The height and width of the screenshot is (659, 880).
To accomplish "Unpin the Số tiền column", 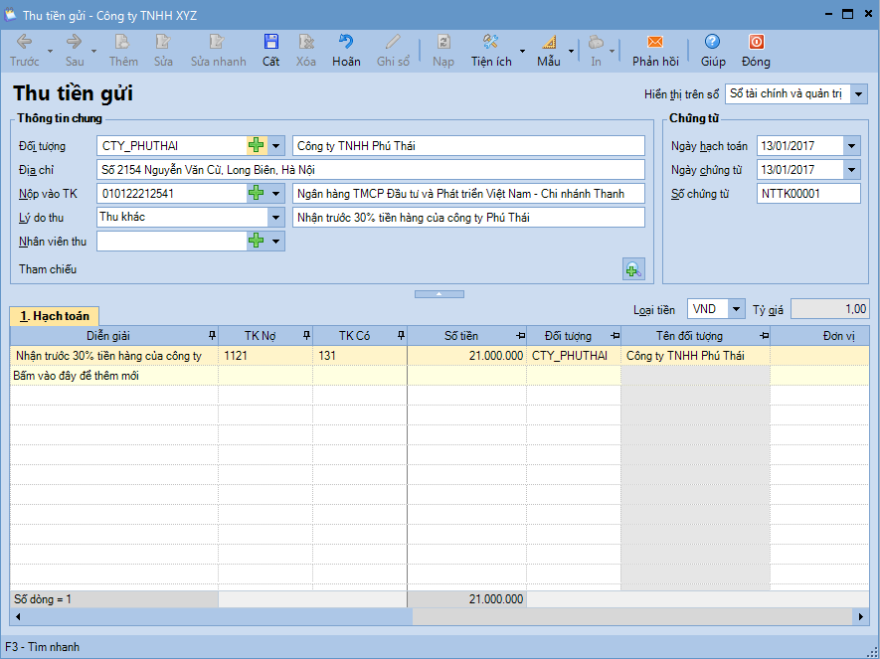I will [520, 336].
